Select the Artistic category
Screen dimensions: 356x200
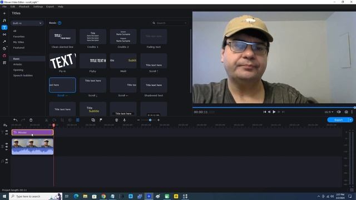coord(18,64)
